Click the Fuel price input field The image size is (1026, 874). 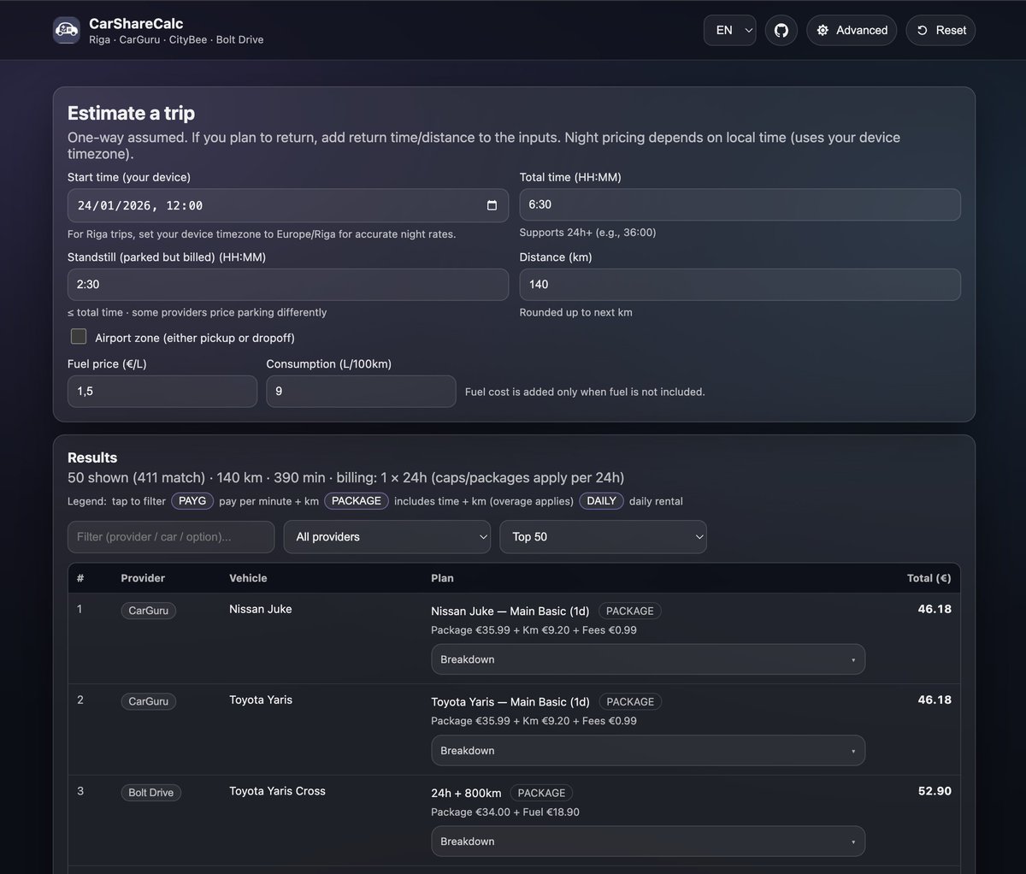click(x=162, y=392)
